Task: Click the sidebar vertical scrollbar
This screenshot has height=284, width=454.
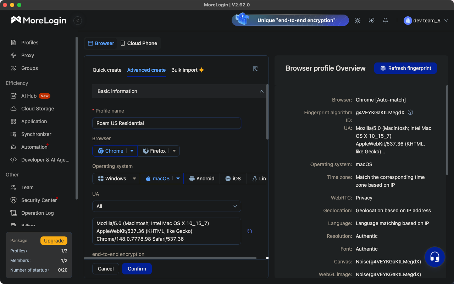Action: pos(77,118)
